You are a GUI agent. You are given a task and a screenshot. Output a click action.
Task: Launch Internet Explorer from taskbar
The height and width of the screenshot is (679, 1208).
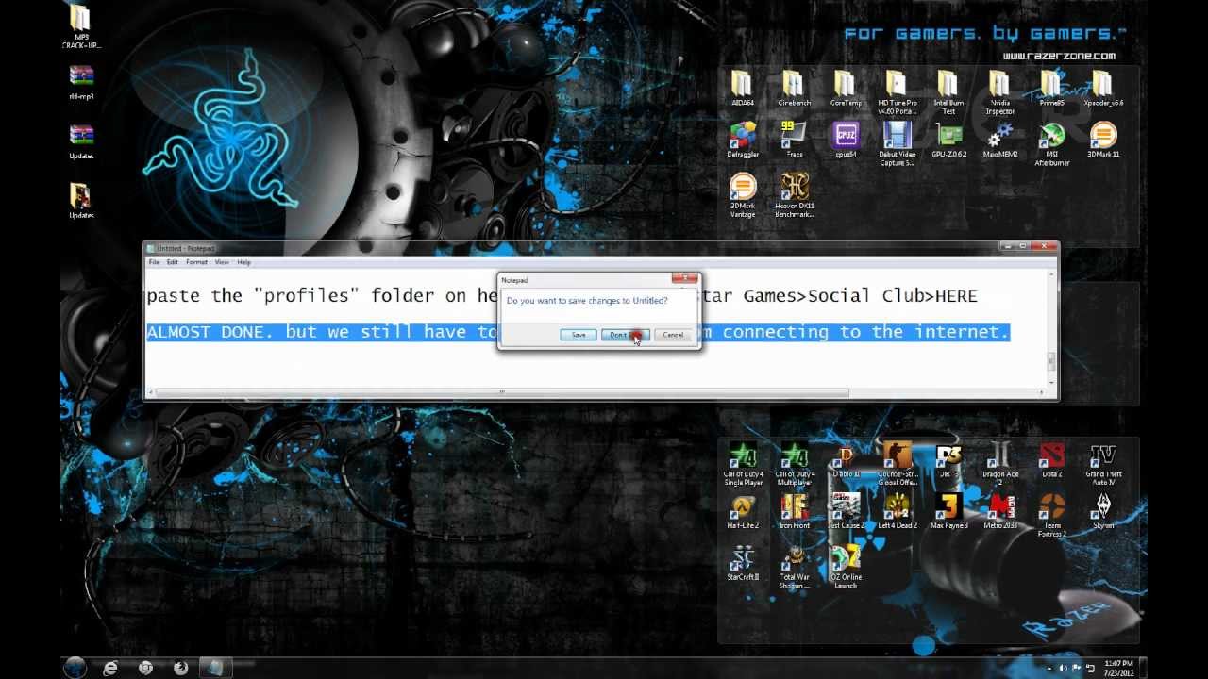[x=110, y=668]
